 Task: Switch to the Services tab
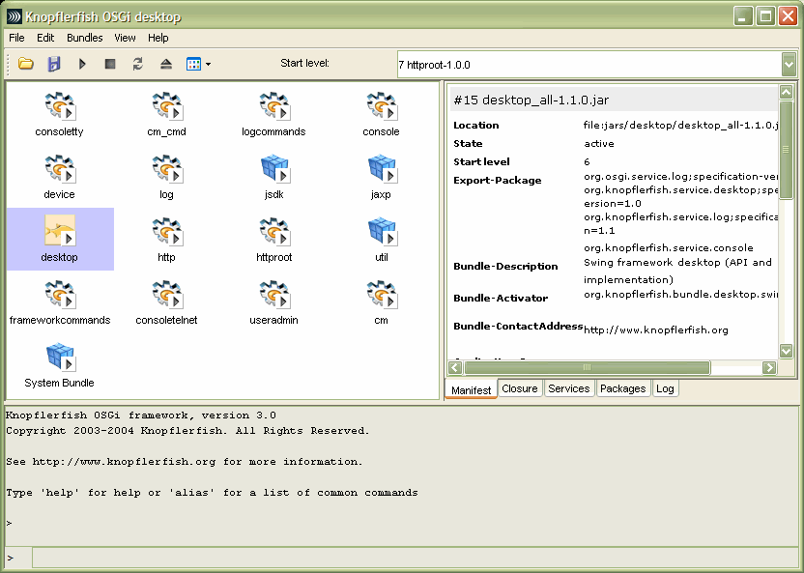pyautogui.click(x=568, y=388)
